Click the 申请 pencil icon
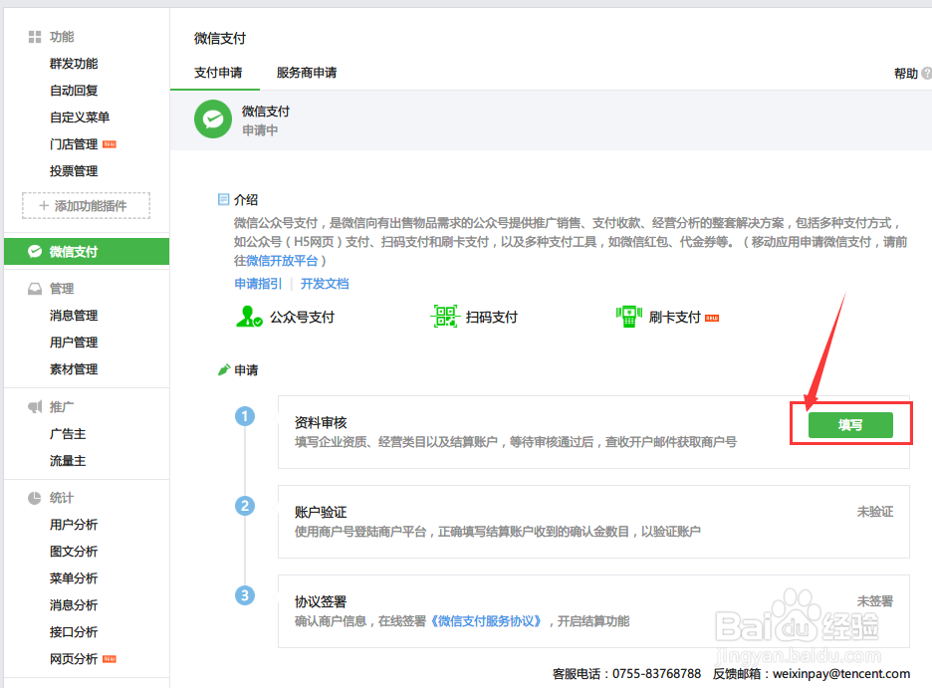This screenshot has width=932, height=688. [x=223, y=370]
